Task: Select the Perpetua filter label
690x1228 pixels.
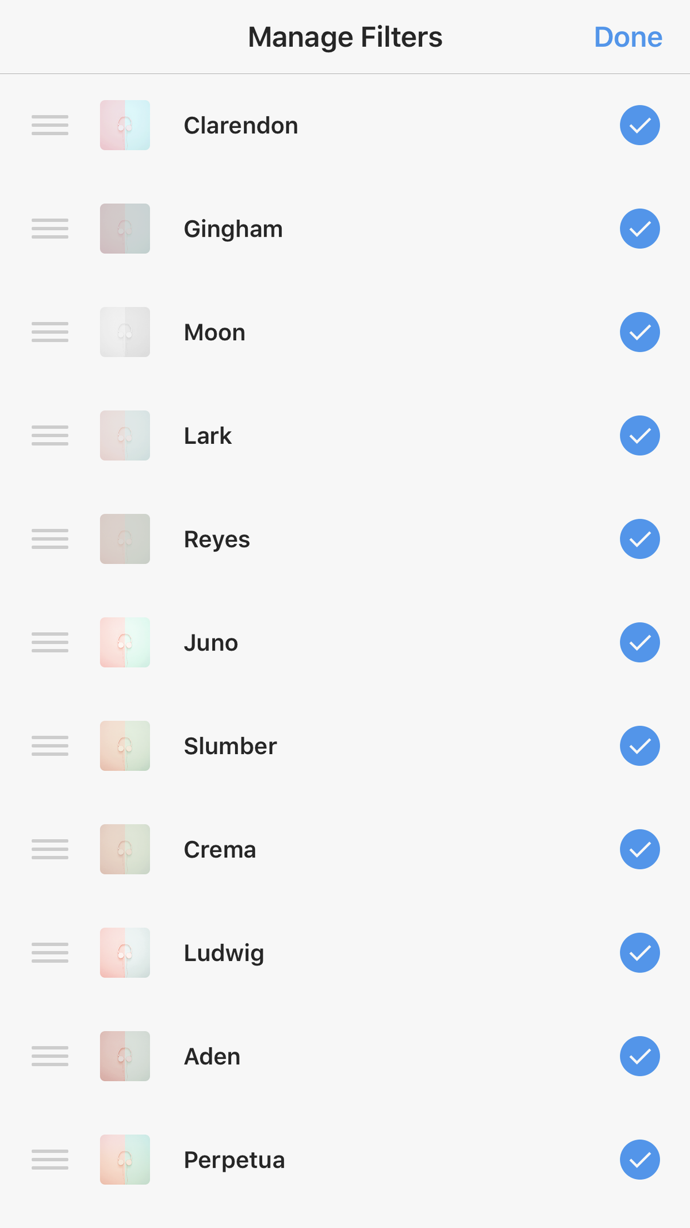Action: click(x=234, y=1161)
